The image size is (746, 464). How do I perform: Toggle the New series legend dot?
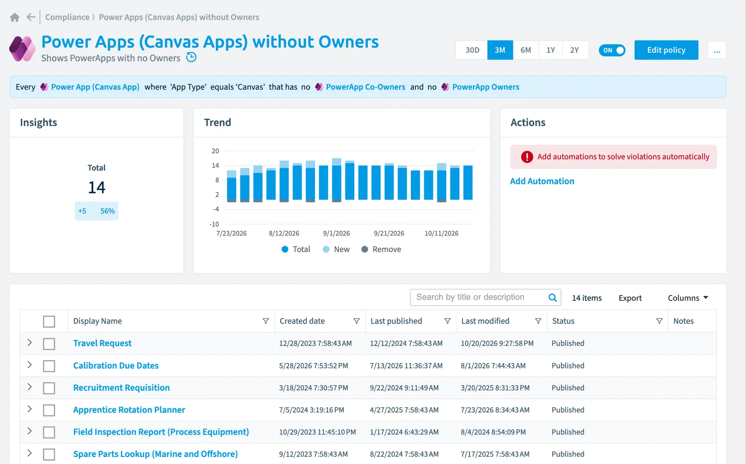326,249
